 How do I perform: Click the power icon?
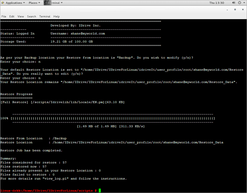coord(240,3)
